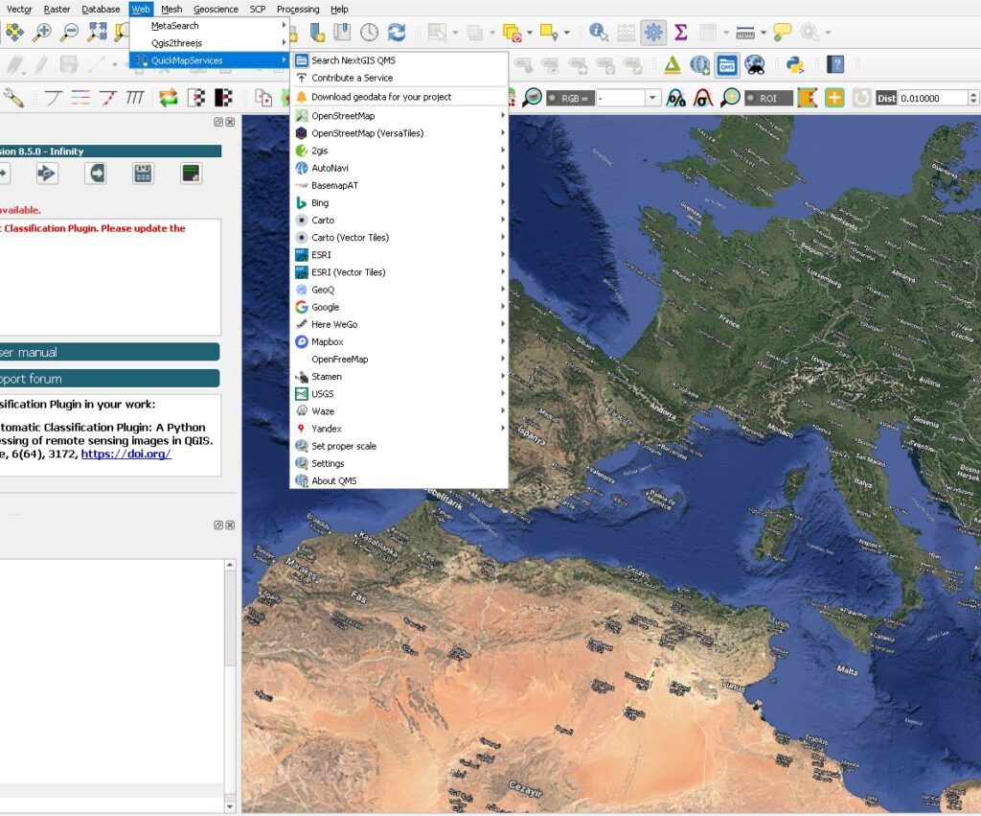Open the SCP menu
This screenshot has width=981, height=816.
tap(257, 9)
